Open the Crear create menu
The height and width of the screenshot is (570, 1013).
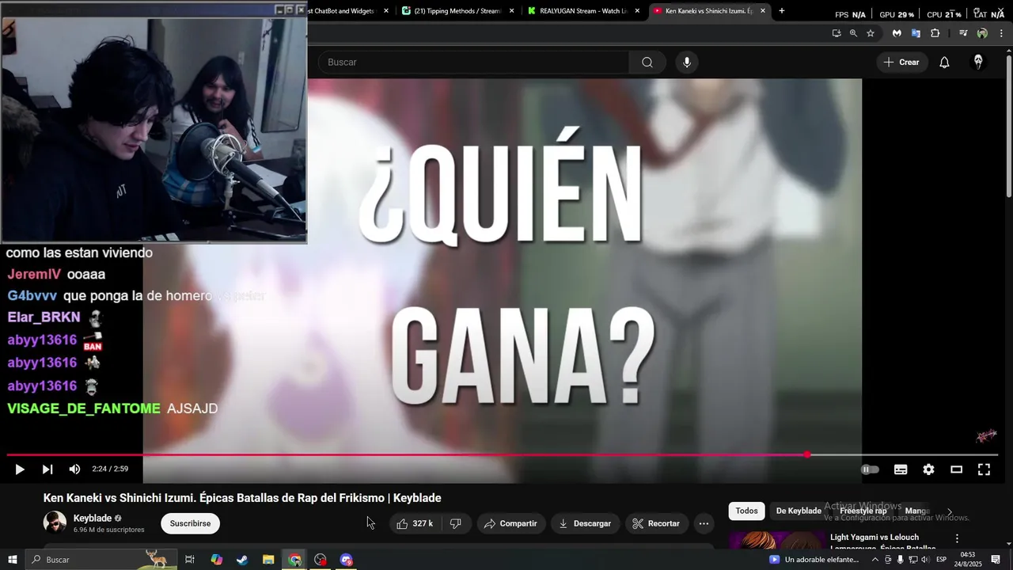click(x=901, y=62)
